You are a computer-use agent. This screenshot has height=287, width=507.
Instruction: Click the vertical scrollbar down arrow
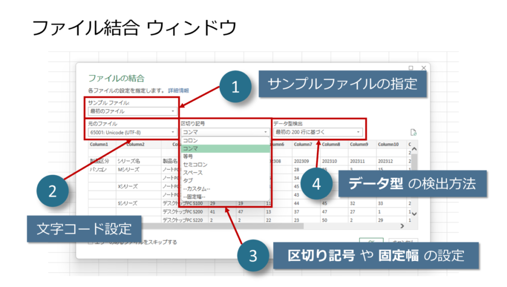(x=414, y=213)
